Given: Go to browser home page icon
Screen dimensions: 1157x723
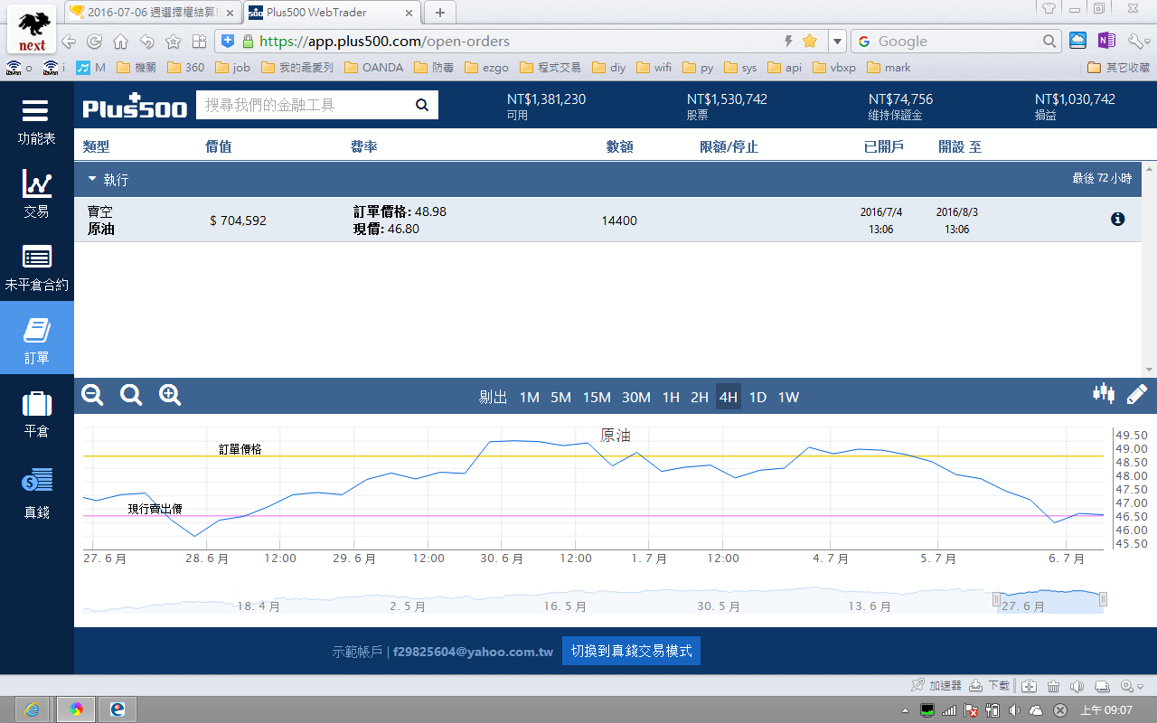Looking at the screenshot, I should (120, 42).
